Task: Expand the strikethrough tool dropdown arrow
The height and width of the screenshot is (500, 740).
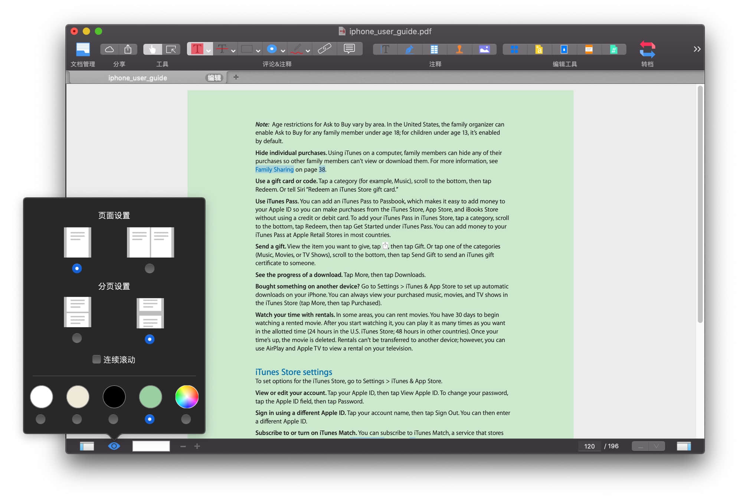Action: (x=233, y=50)
